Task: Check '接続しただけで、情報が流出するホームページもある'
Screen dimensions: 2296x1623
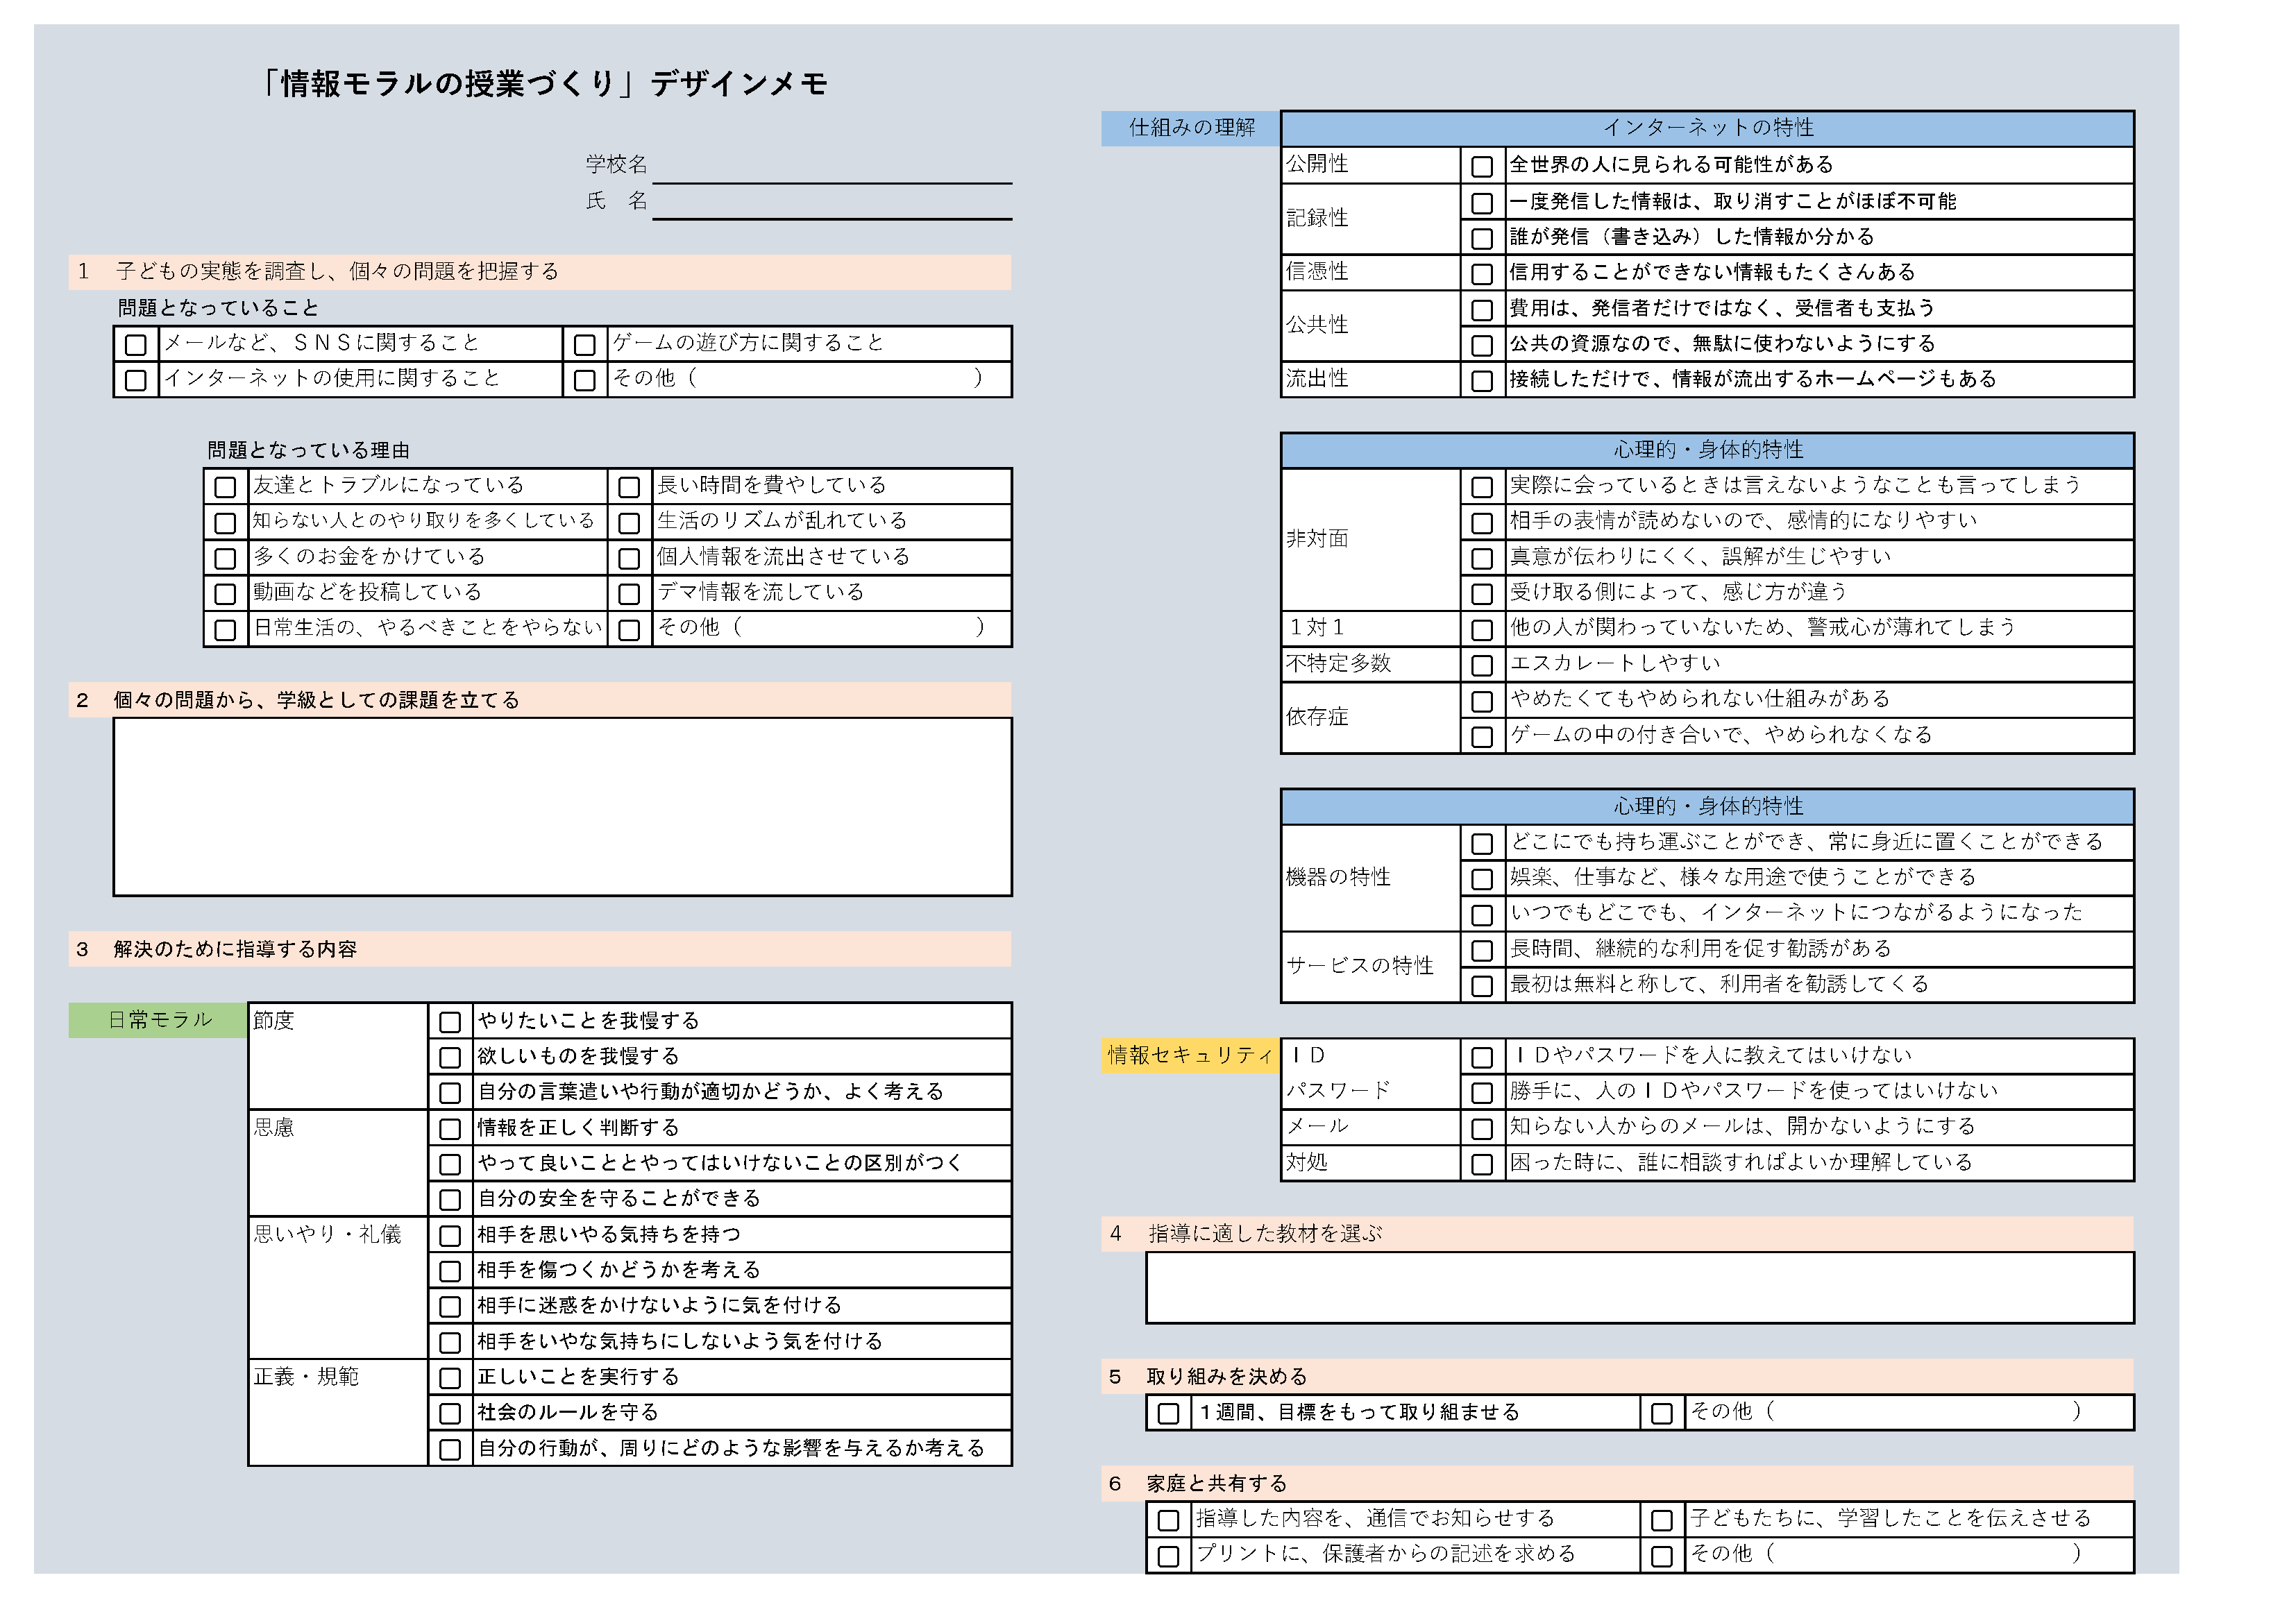Action: [x=1483, y=381]
